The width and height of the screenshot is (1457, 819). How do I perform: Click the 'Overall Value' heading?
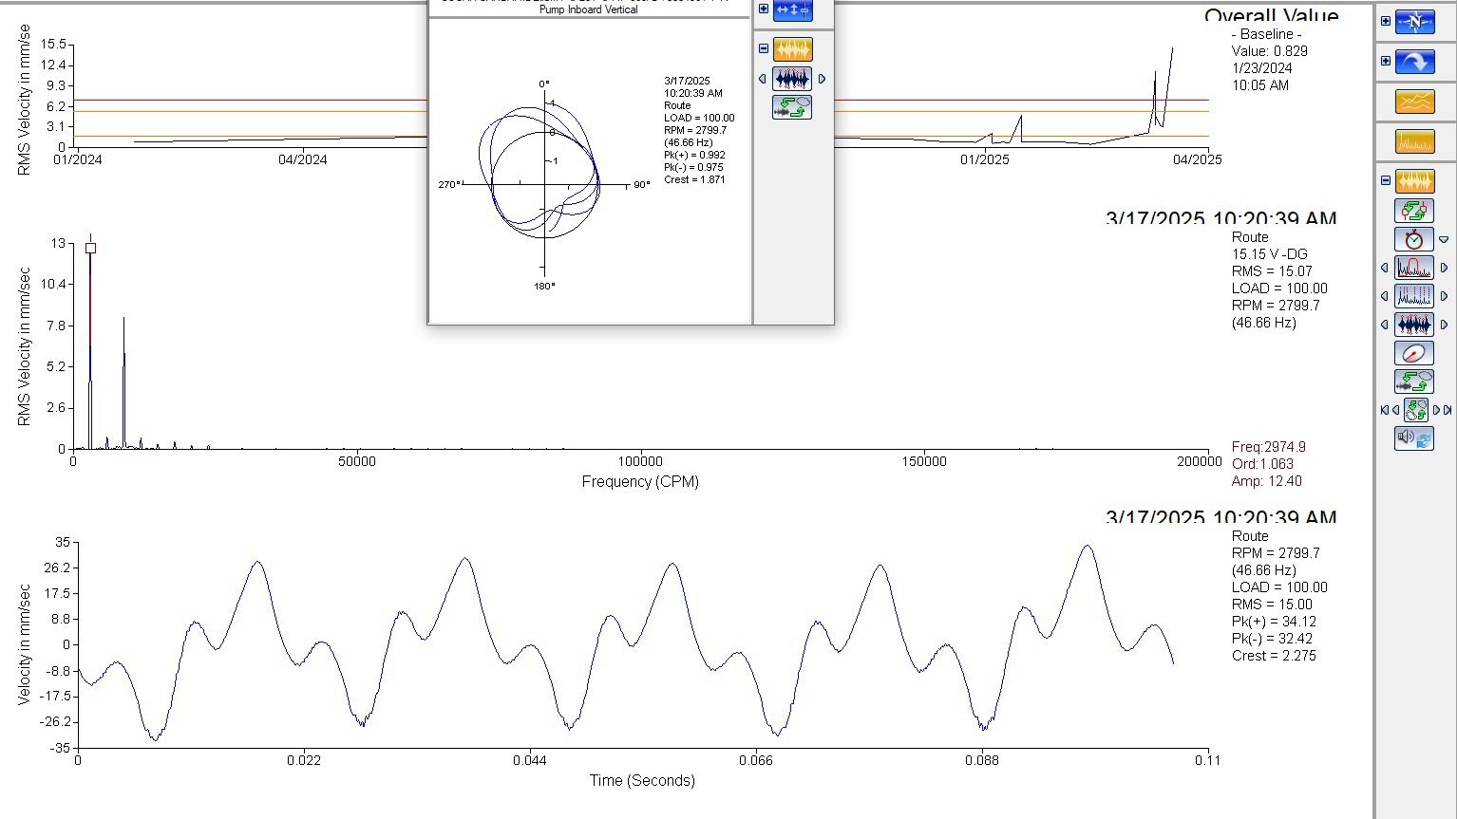[1272, 16]
